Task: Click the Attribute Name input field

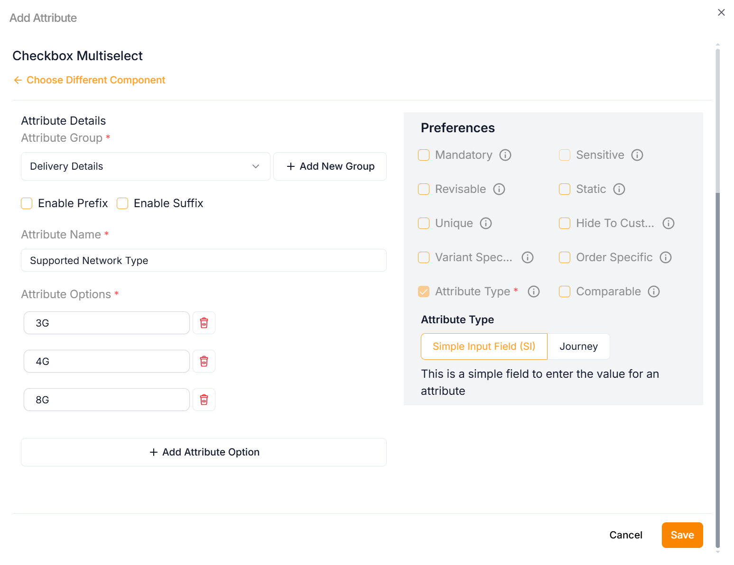Action: pyautogui.click(x=204, y=260)
